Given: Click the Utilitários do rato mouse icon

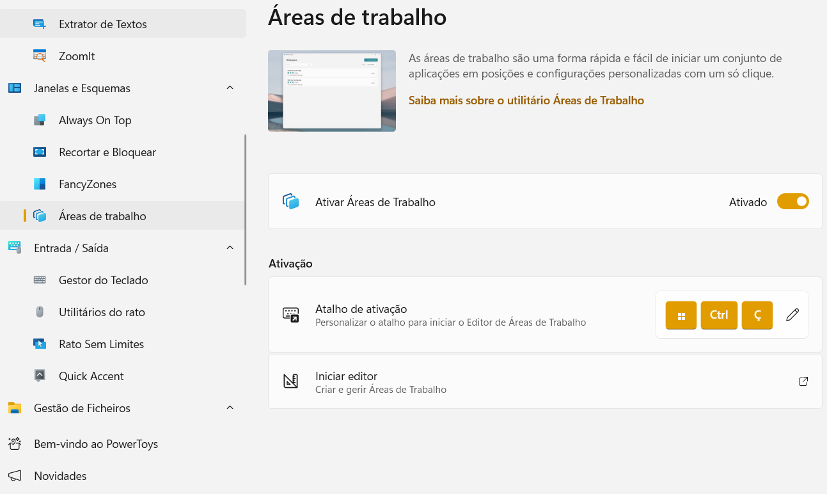Looking at the screenshot, I should (40, 312).
